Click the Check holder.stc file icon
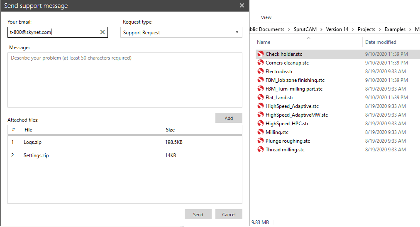420x227 pixels. pyautogui.click(x=260, y=54)
